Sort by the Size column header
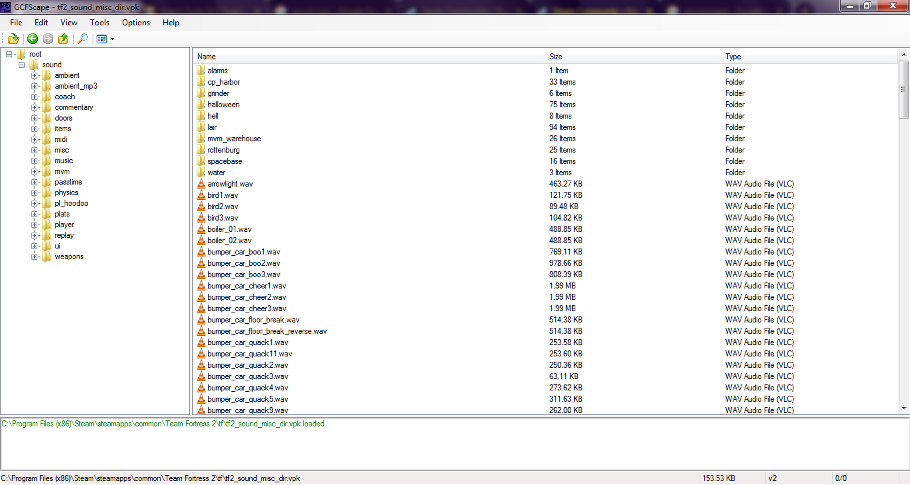 click(x=633, y=57)
